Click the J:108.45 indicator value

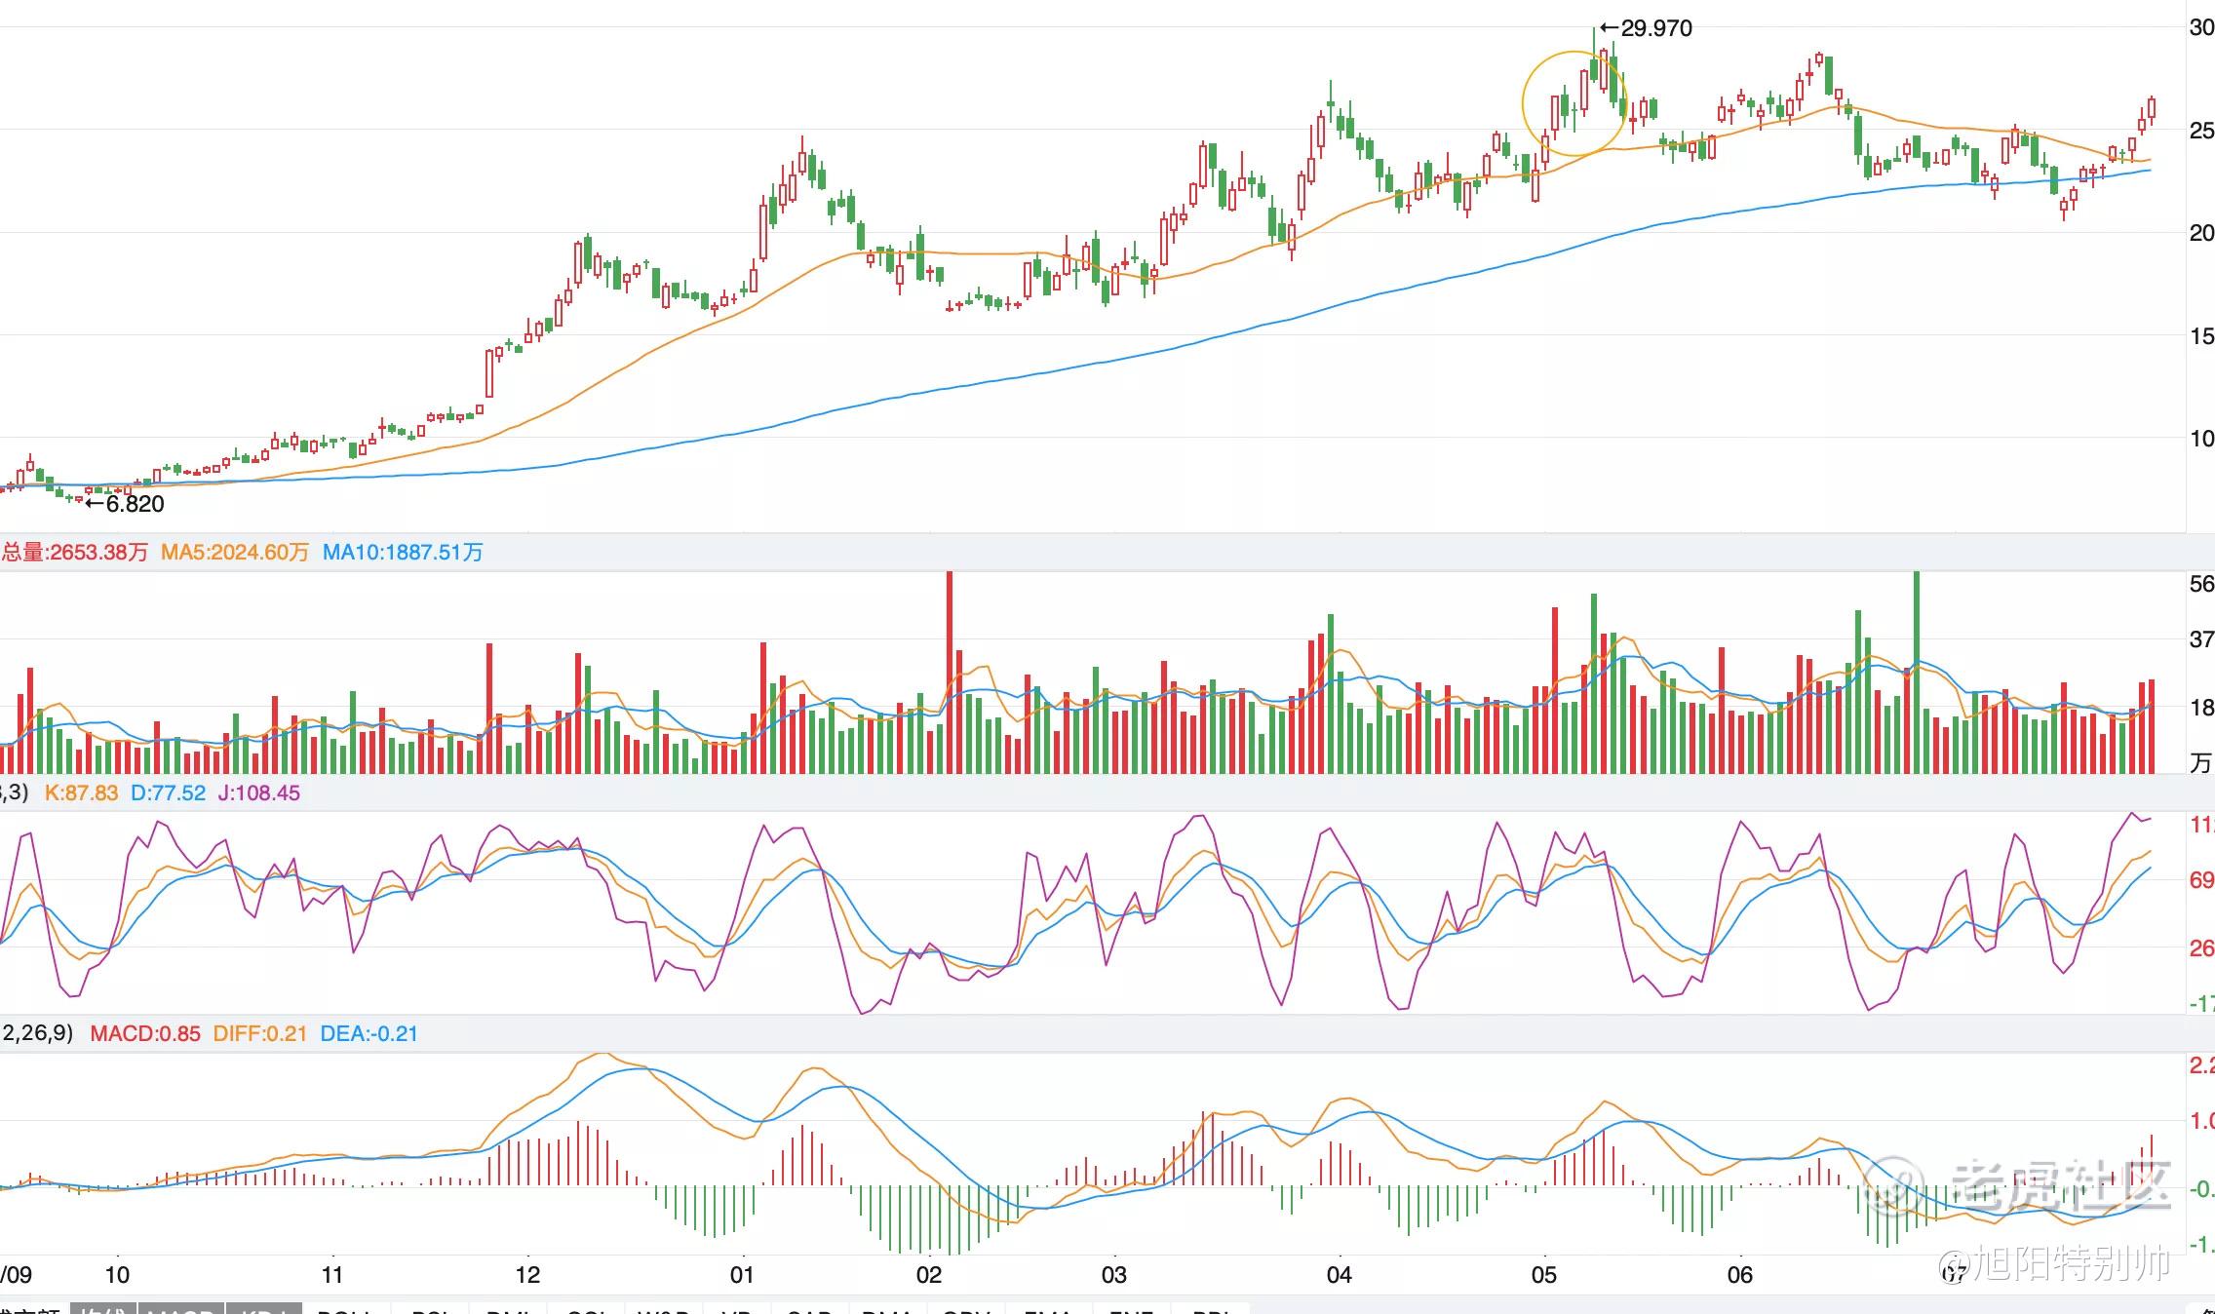click(x=258, y=793)
